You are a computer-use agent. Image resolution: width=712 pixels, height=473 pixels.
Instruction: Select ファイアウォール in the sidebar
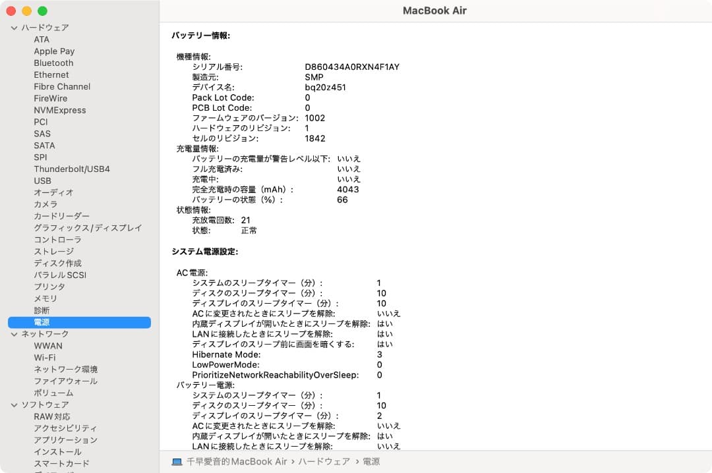point(65,381)
